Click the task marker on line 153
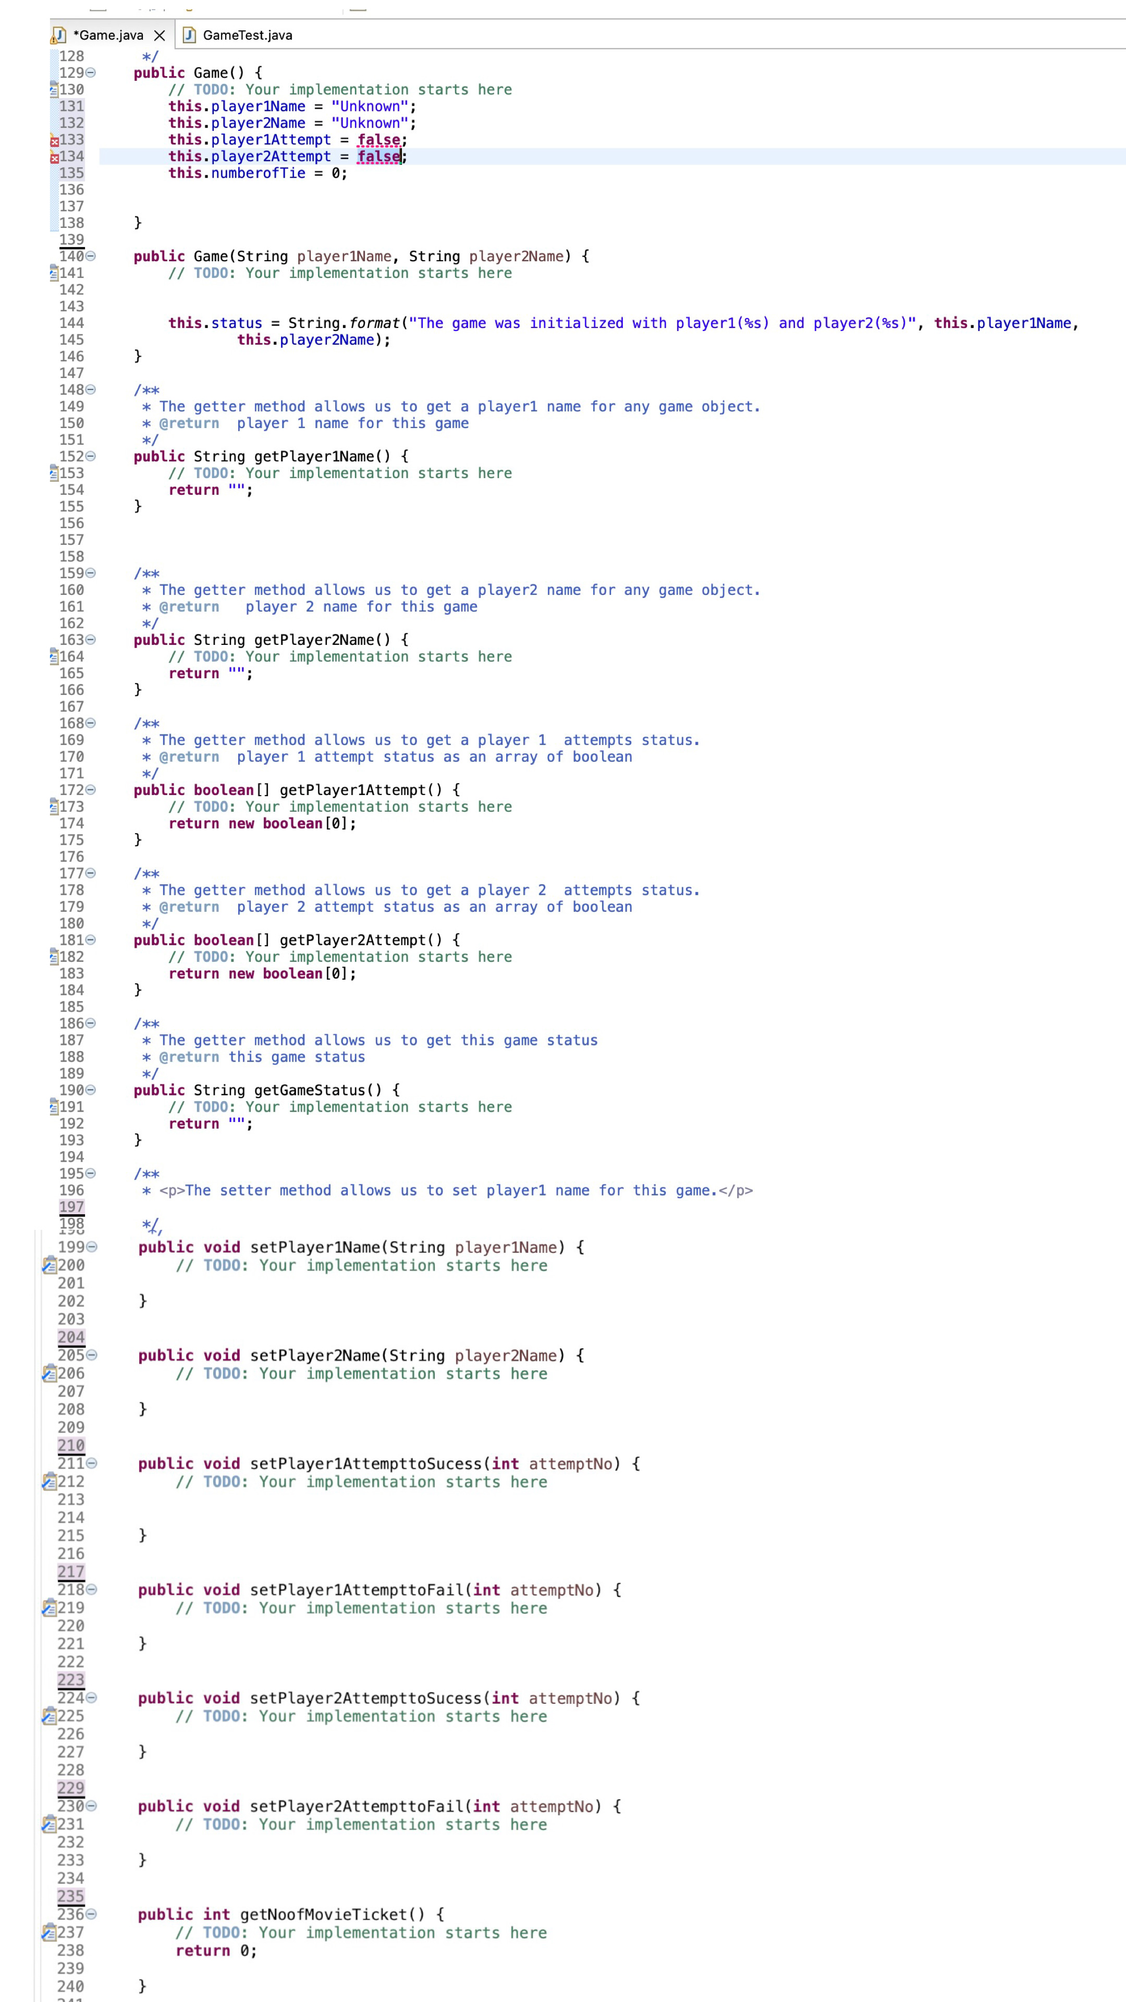This screenshot has height=2002, width=1126. [54, 472]
